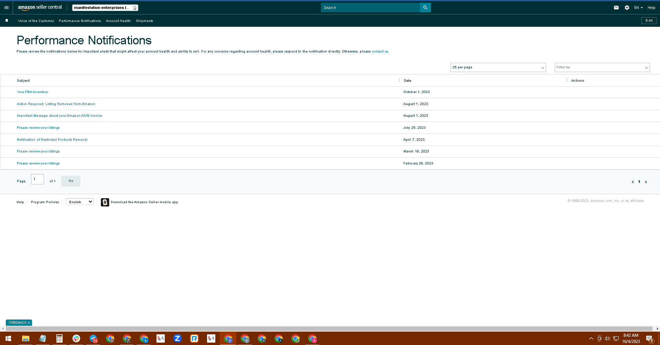Image resolution: width=660 pixels, height=345 pixels.
Task: Open the Zoom app on the taskbar
Action: click(177, 338)
